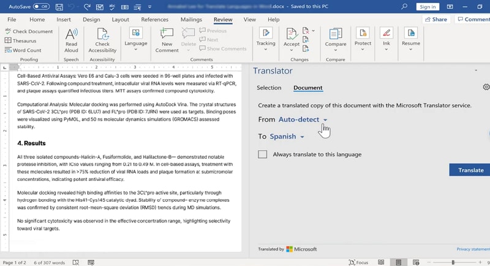
Task: Click zoom out minus in status bar
Action: [x=429, y=262]
